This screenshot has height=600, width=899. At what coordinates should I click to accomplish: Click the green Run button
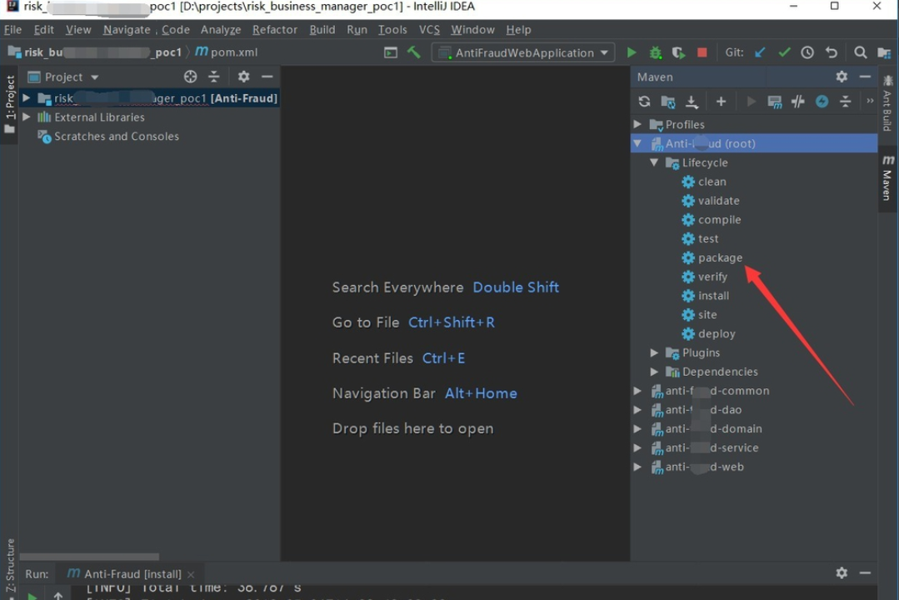tap(632, 52)
